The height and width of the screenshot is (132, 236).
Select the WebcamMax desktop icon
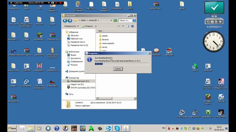tap(27, 83)
